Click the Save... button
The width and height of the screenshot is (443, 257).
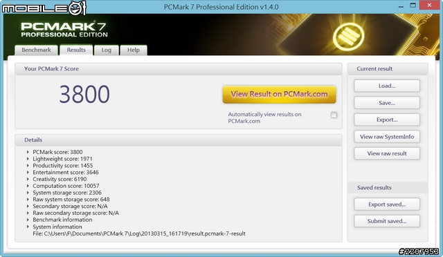click(x=387, y=103)
